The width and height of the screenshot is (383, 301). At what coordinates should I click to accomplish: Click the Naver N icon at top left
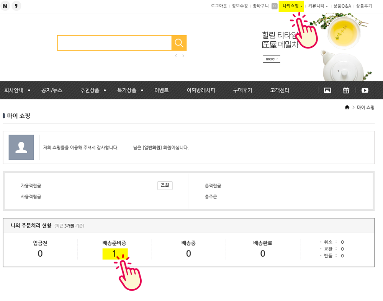tap(5, 6)
